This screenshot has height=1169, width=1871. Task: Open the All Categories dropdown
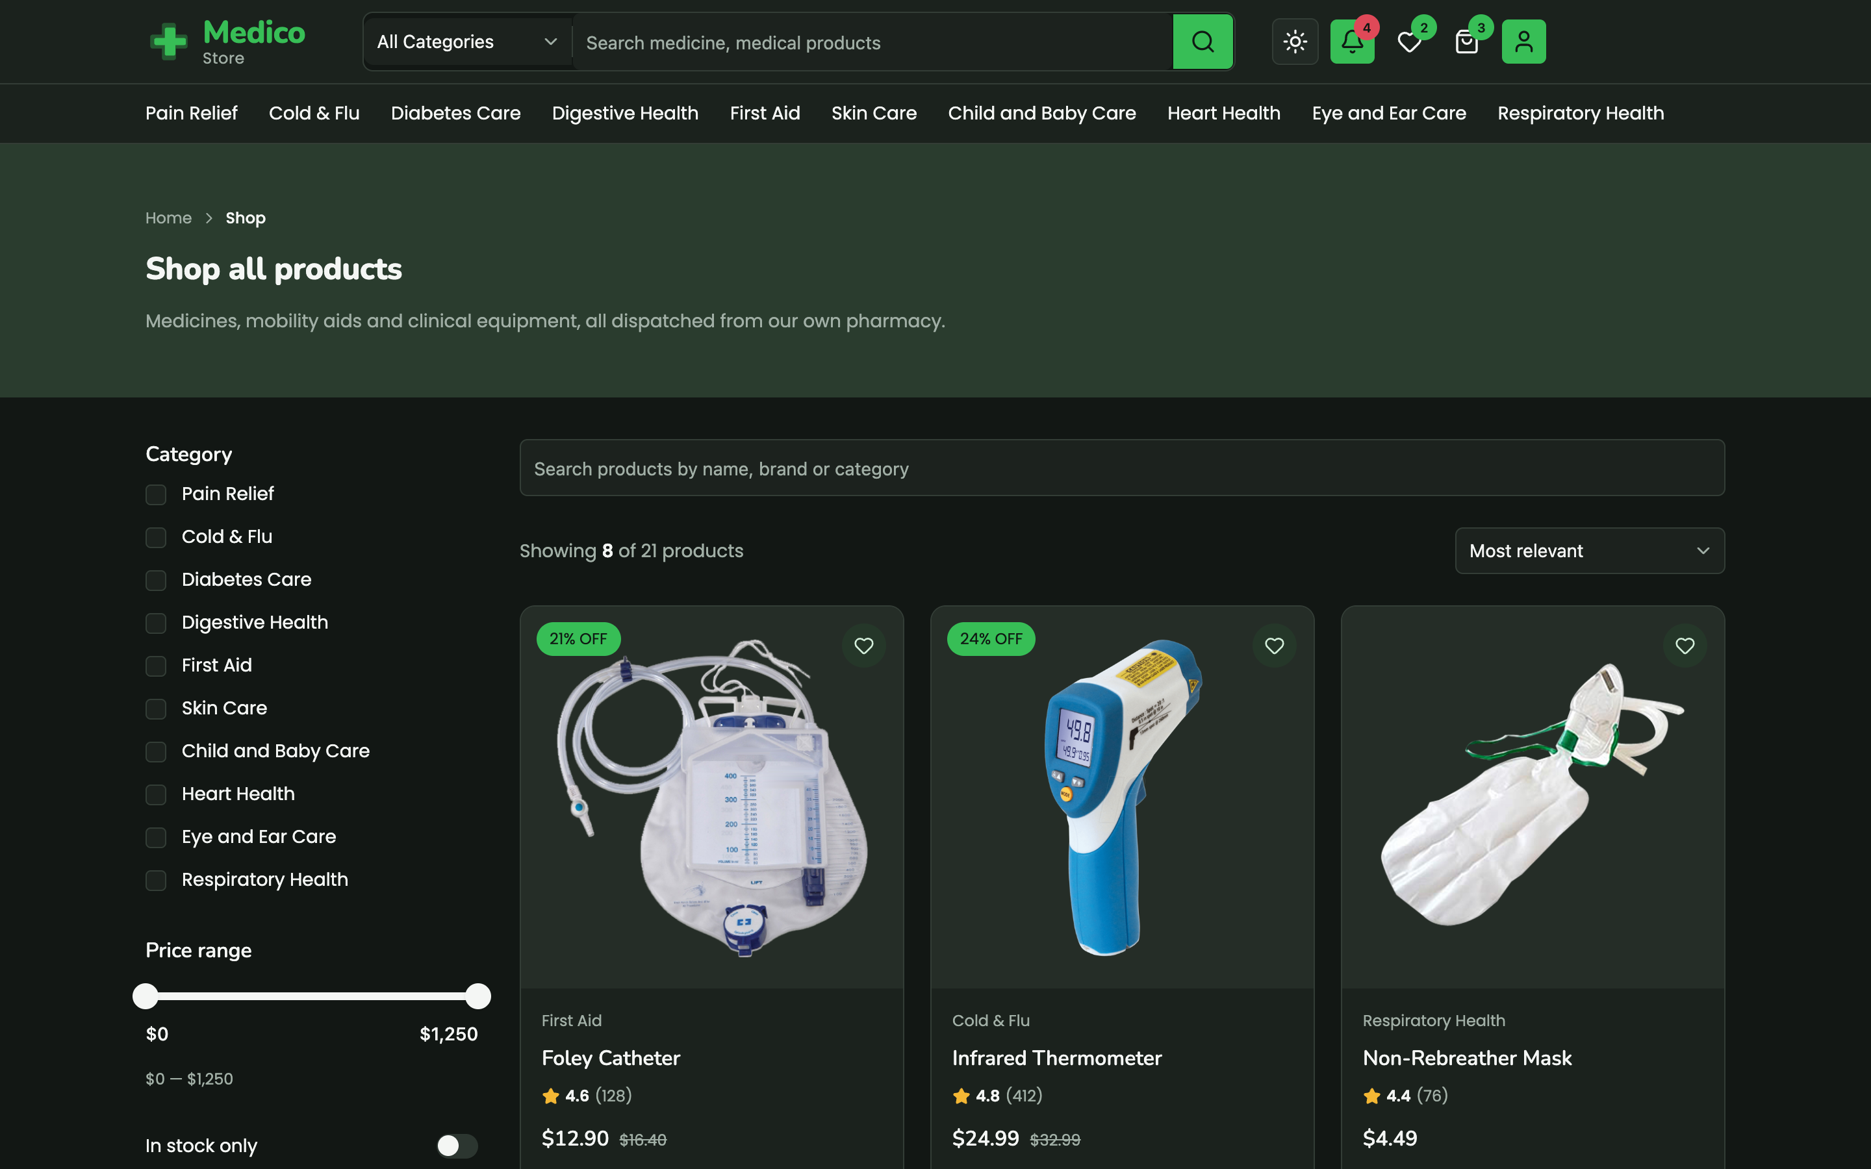click(467, 42)
